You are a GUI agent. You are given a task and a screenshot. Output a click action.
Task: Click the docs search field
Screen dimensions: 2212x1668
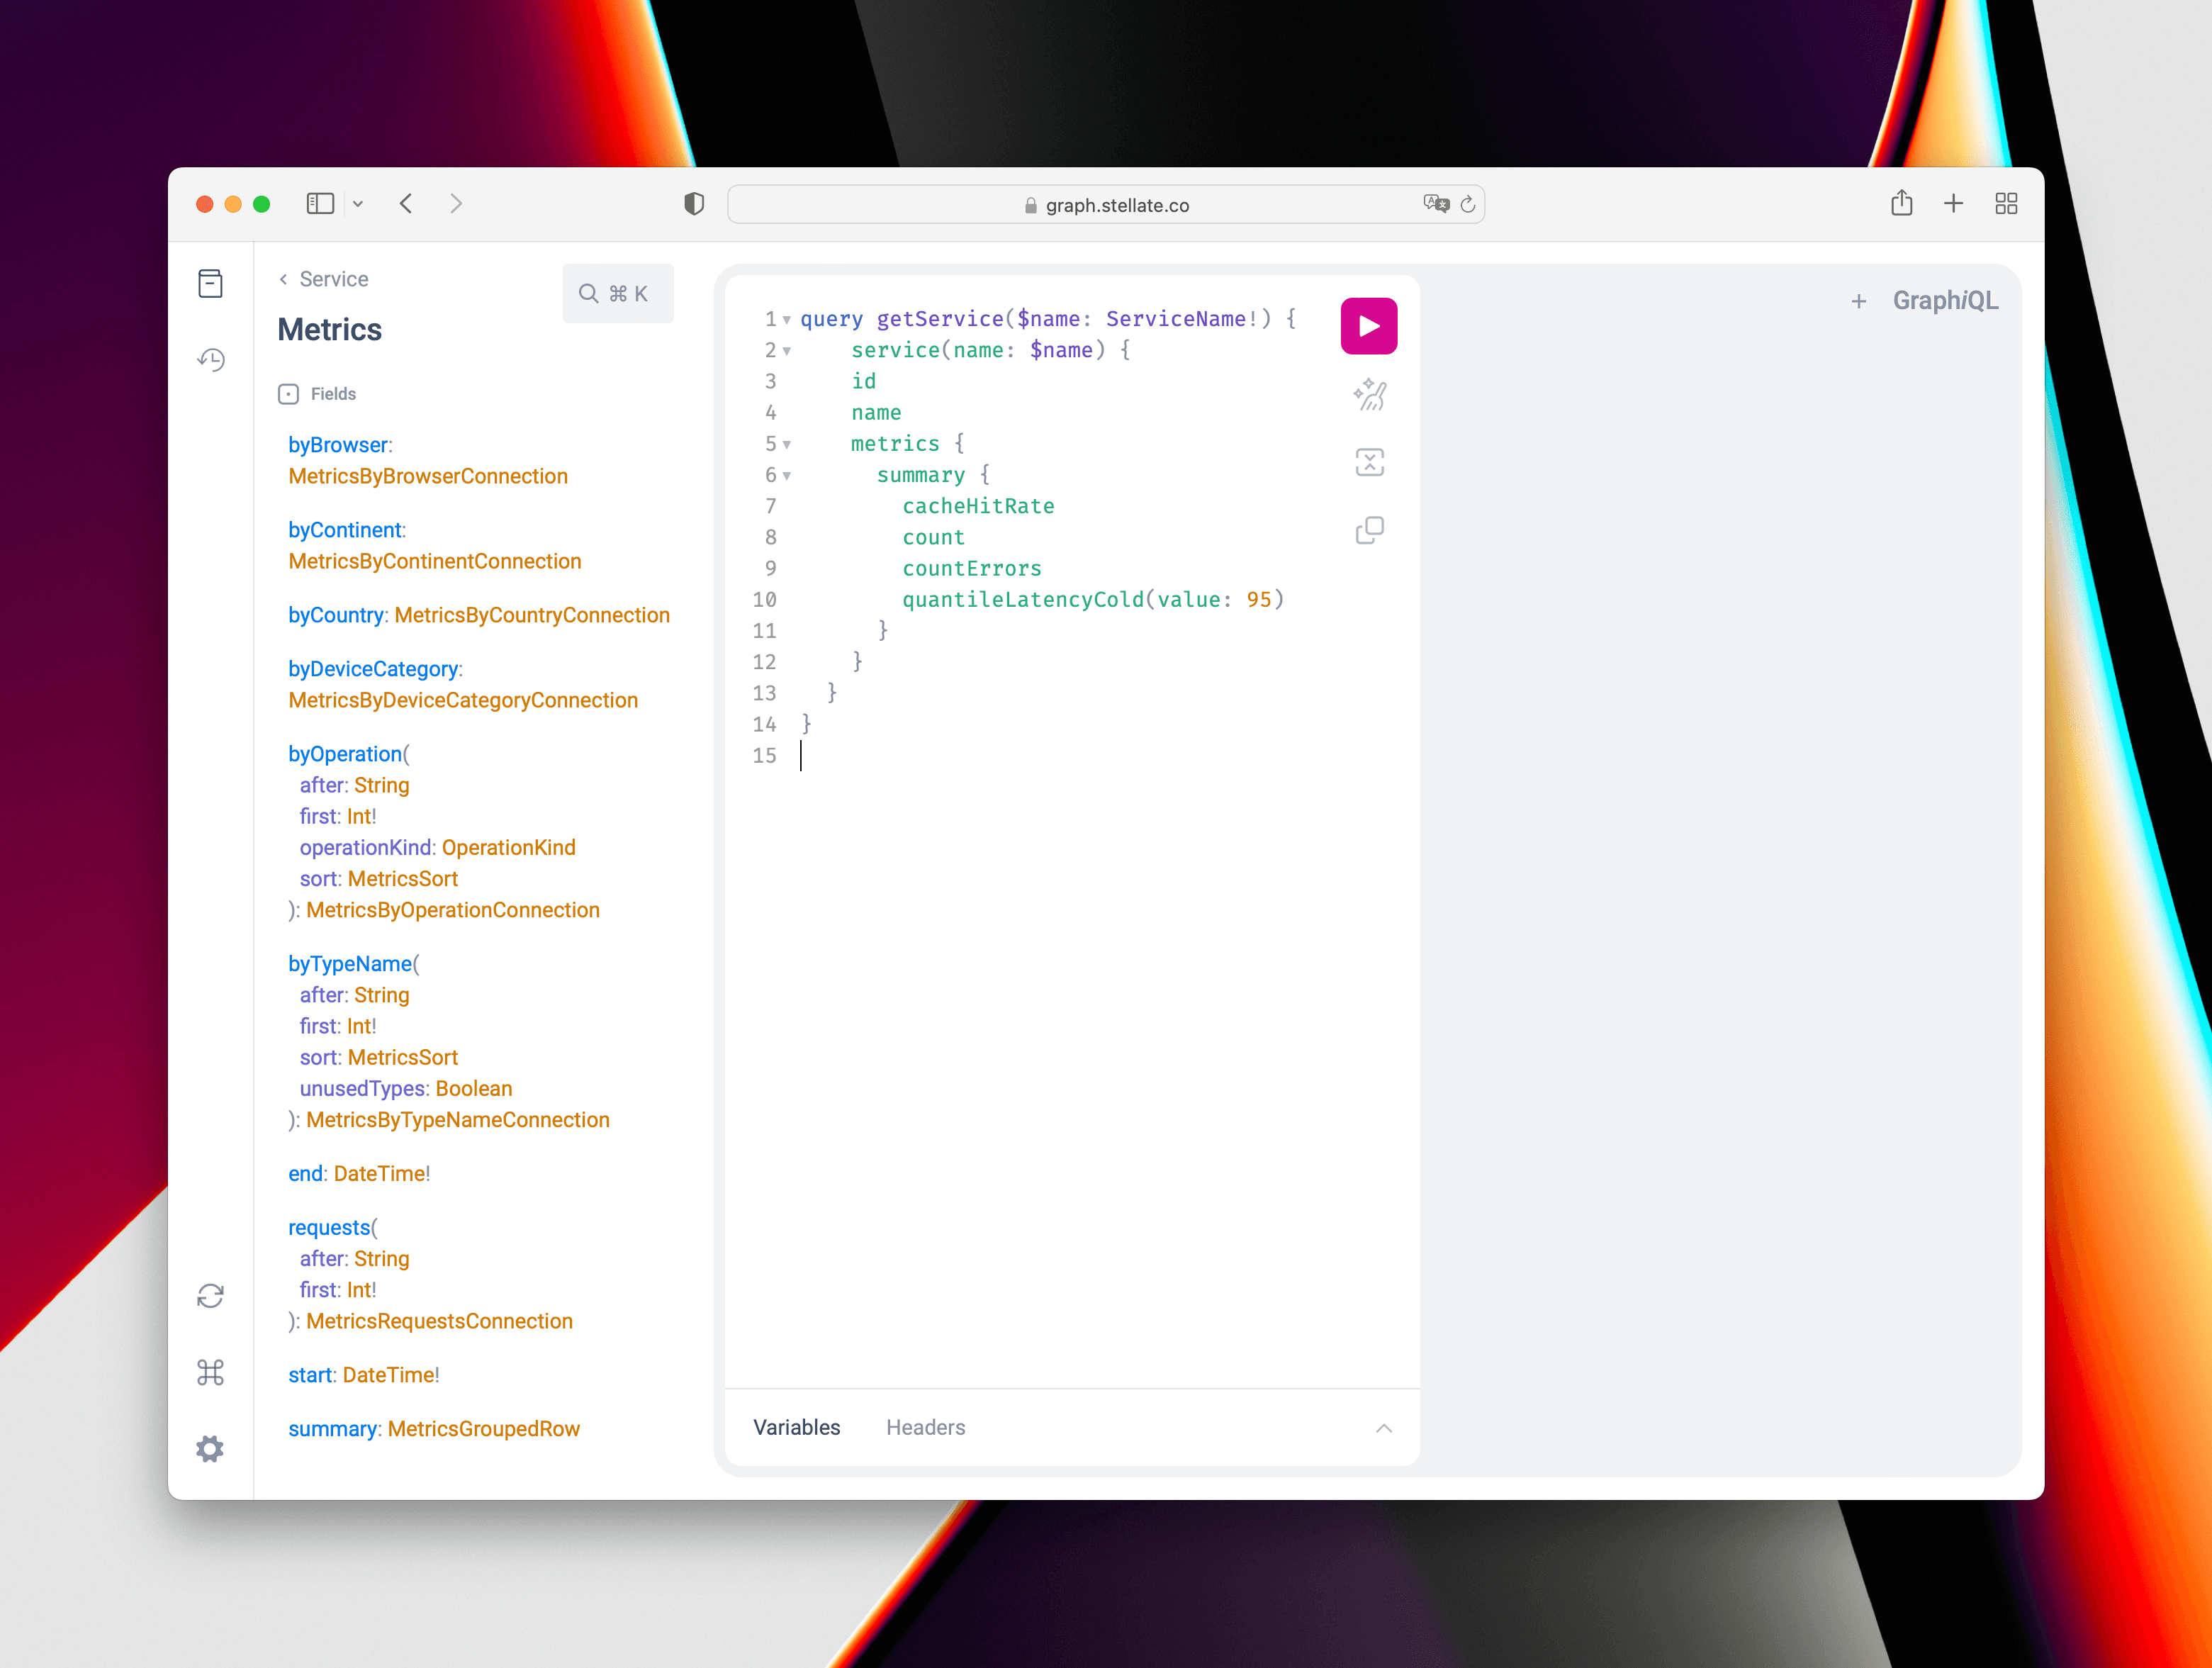(x=617, y=294)
